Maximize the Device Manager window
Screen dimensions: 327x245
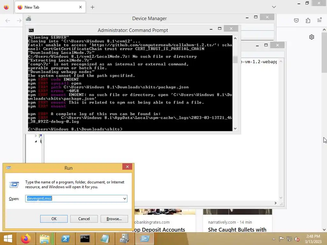coord(256,17)
